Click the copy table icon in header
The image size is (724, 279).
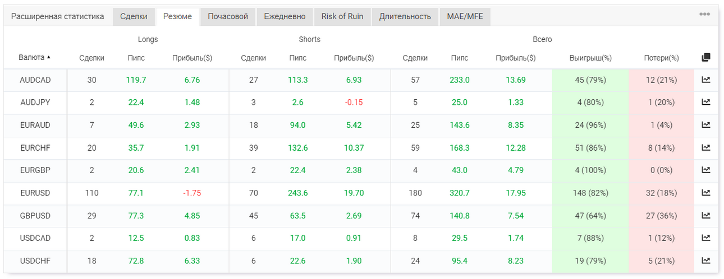tap(705, 58)
